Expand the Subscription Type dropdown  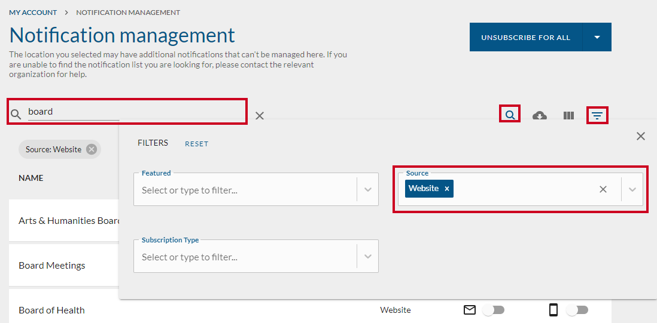(368, 256)
